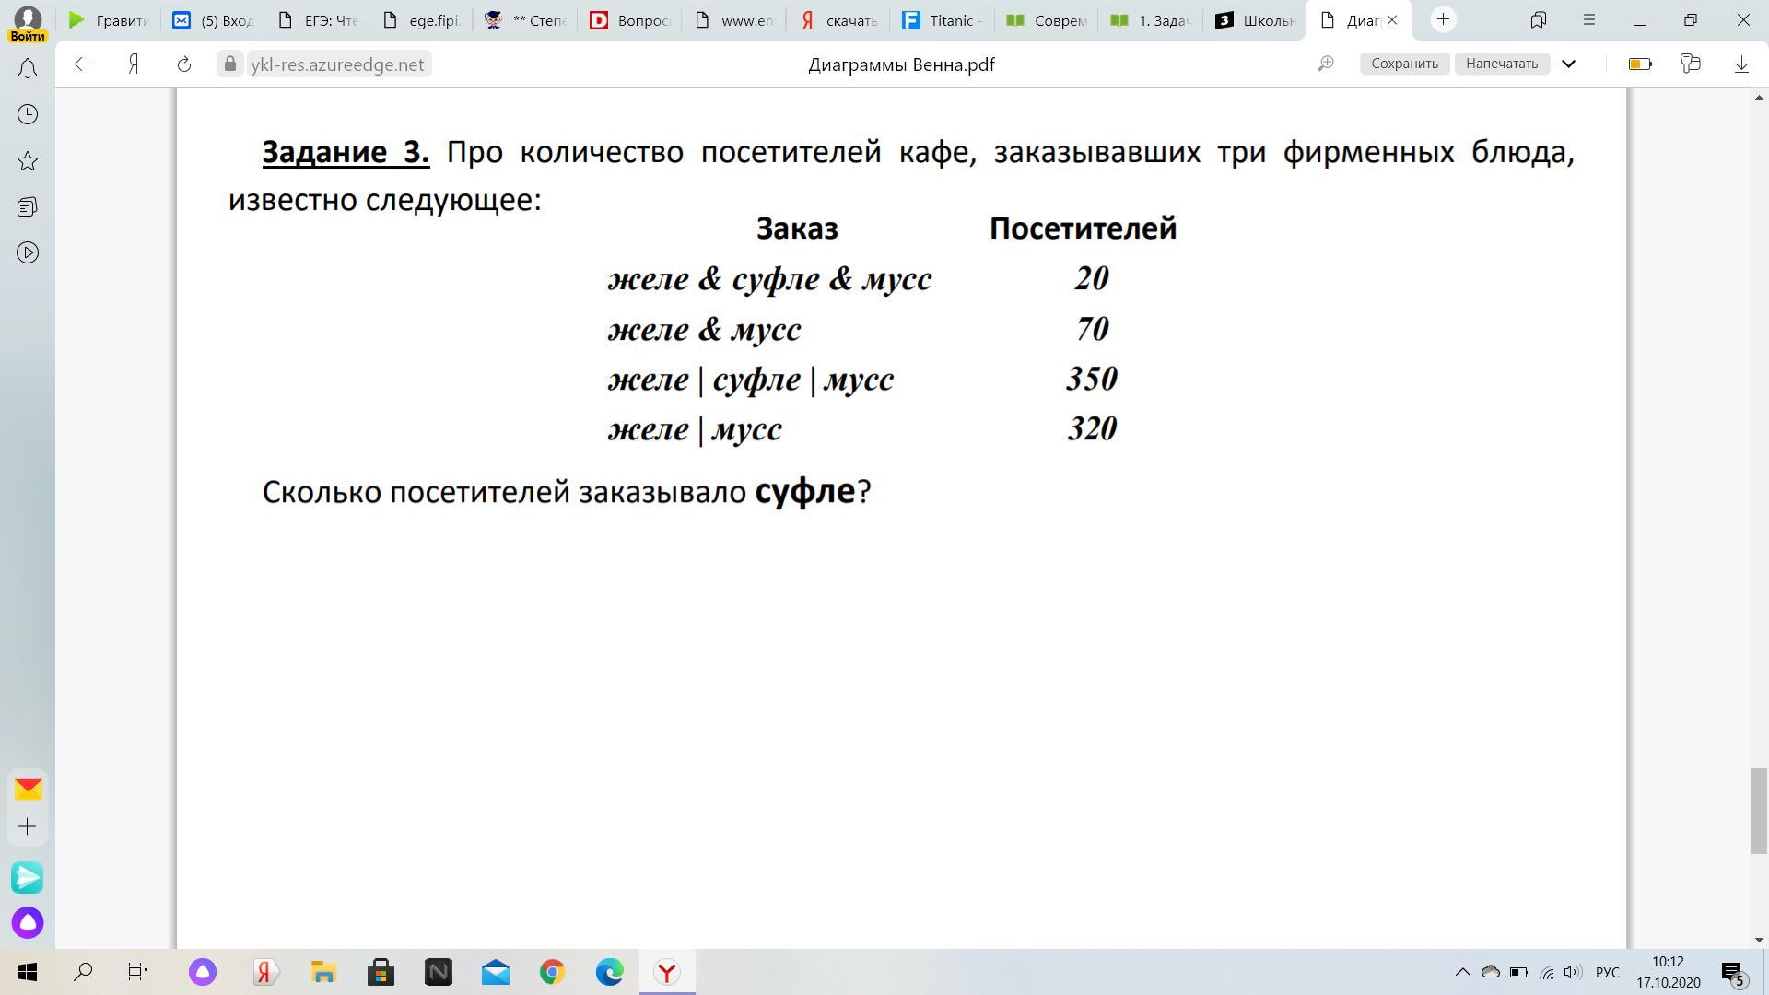Switch to the www.en tab

pos(733,20)
